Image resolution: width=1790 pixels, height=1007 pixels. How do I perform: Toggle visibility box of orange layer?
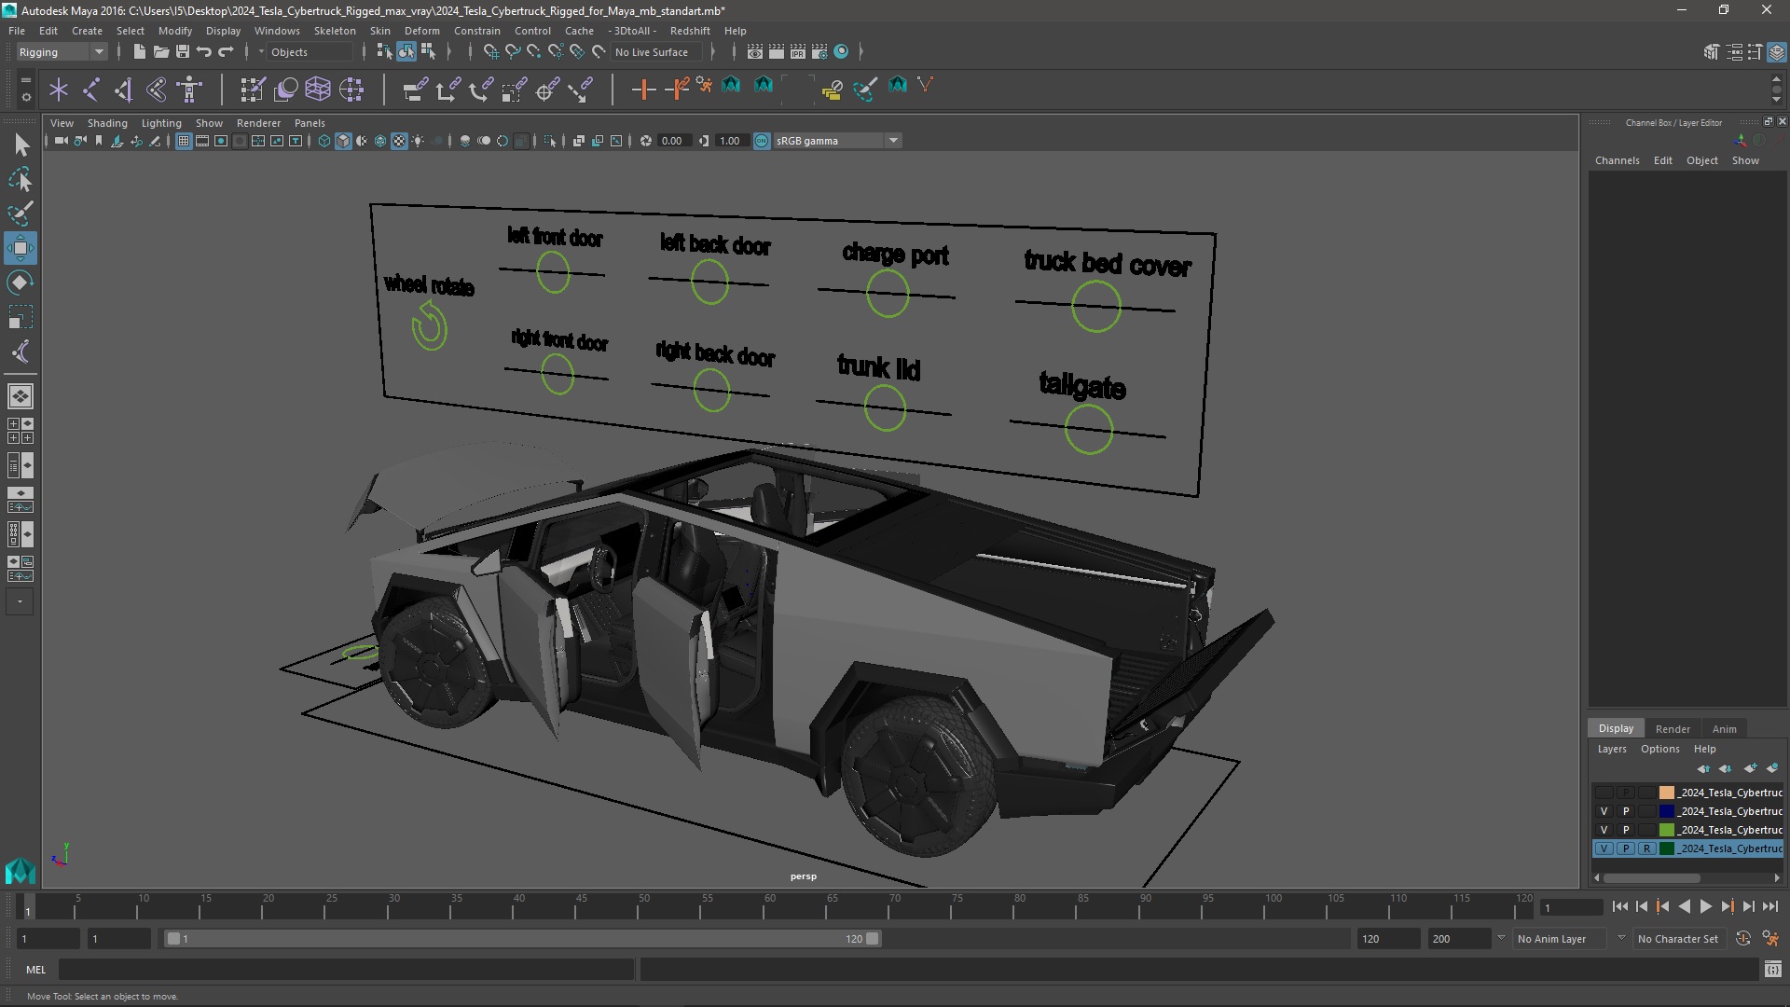click(1604, 793)
